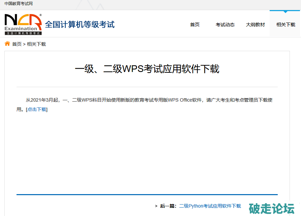
Task: Click the 后一篇 label
Action: point(168,206)
